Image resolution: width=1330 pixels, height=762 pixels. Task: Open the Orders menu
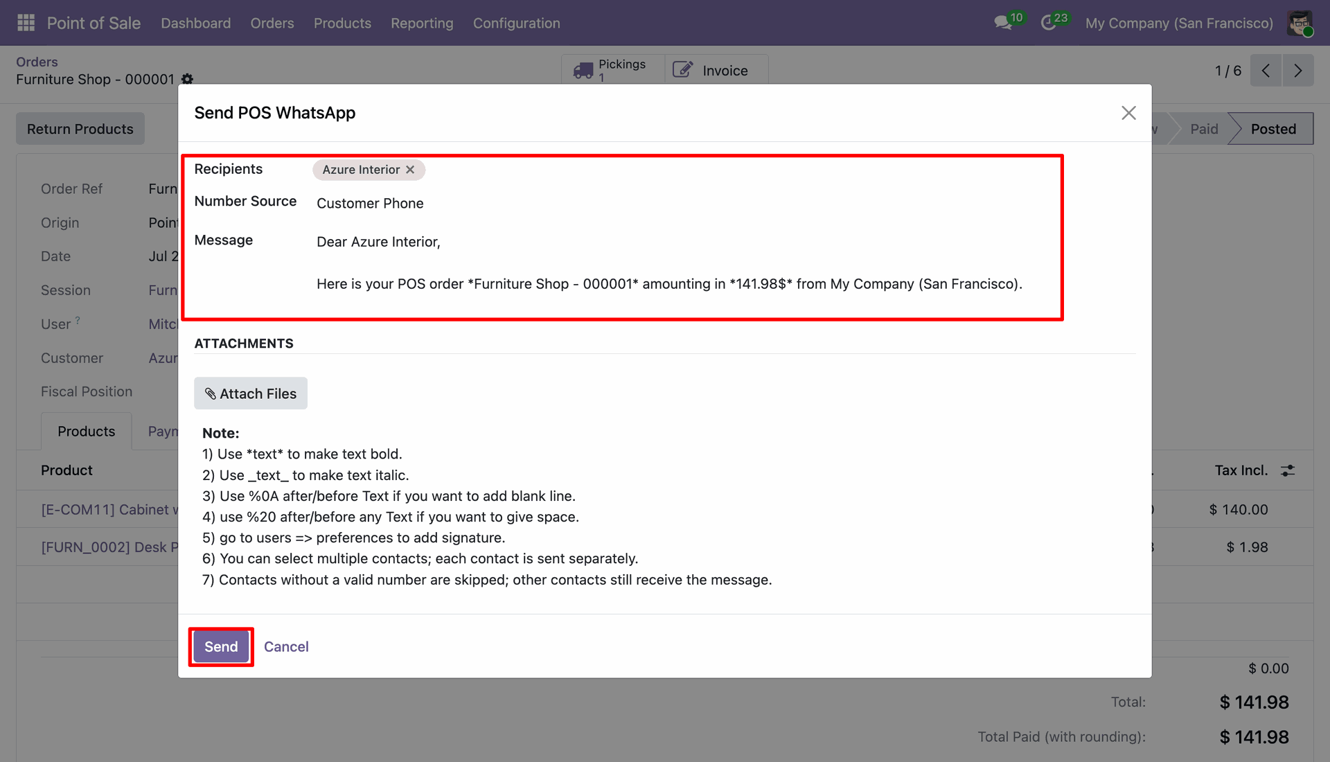pos(272,23)
